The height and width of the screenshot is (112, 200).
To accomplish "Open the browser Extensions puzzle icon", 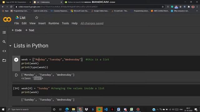I will click(189, 7).
